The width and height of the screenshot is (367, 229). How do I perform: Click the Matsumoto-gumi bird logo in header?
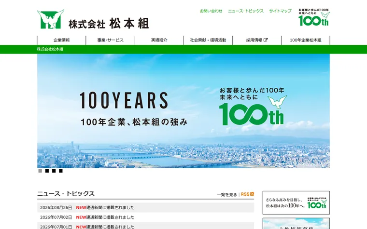(x=51, y=19)
